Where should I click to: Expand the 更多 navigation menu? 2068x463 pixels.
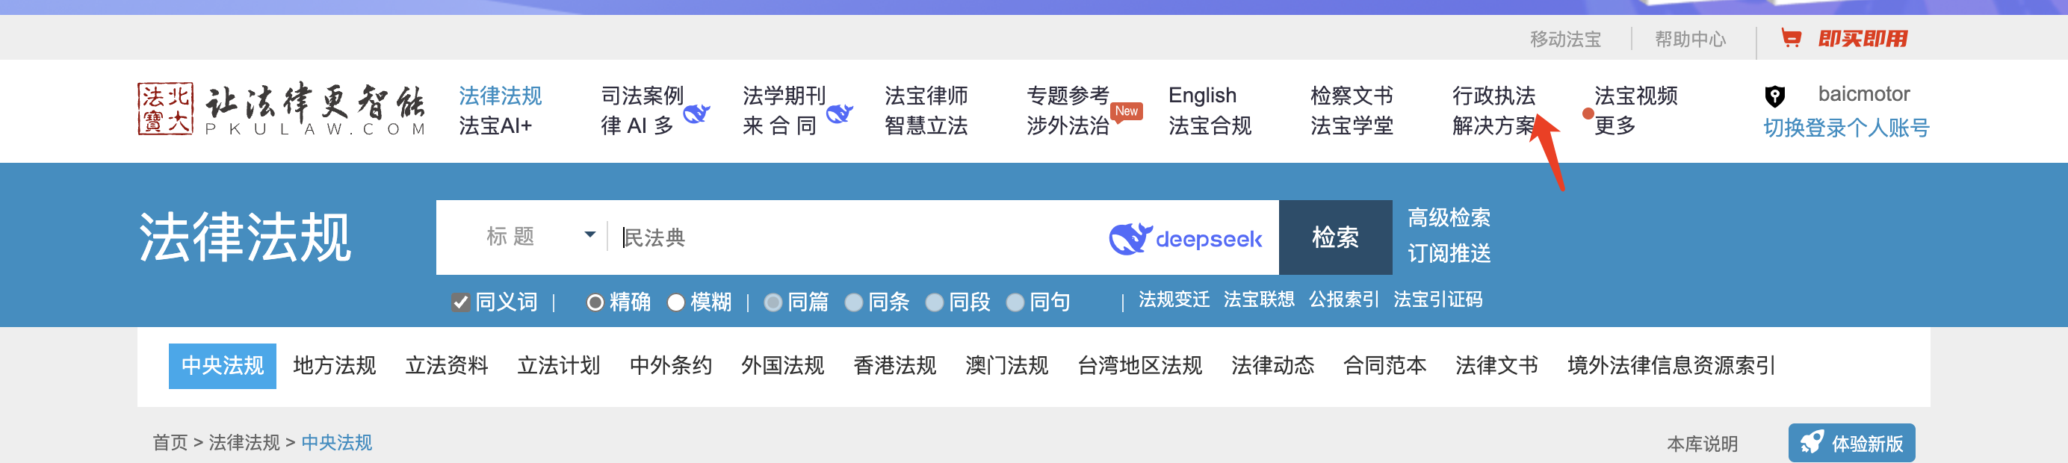(1615, 126)
